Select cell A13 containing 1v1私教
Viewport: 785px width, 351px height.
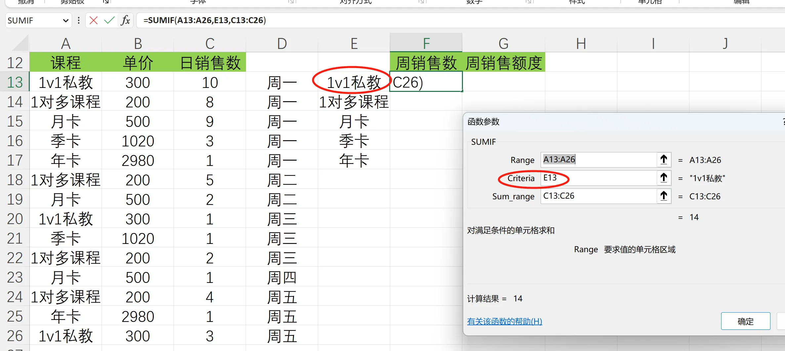click(x=65, y=82)
